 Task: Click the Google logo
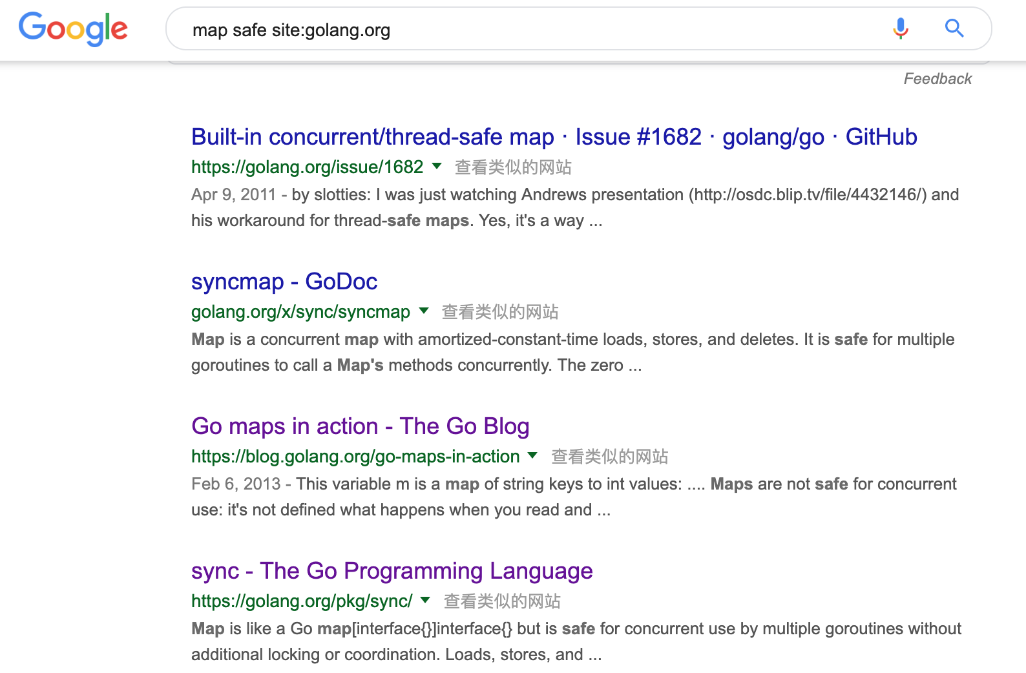[x=73, y=29]
